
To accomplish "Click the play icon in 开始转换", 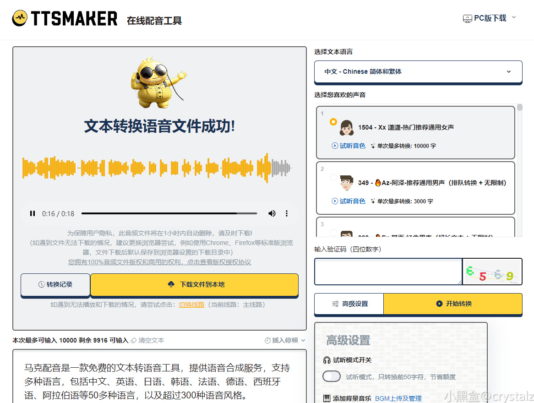I will tap(439, 304).
